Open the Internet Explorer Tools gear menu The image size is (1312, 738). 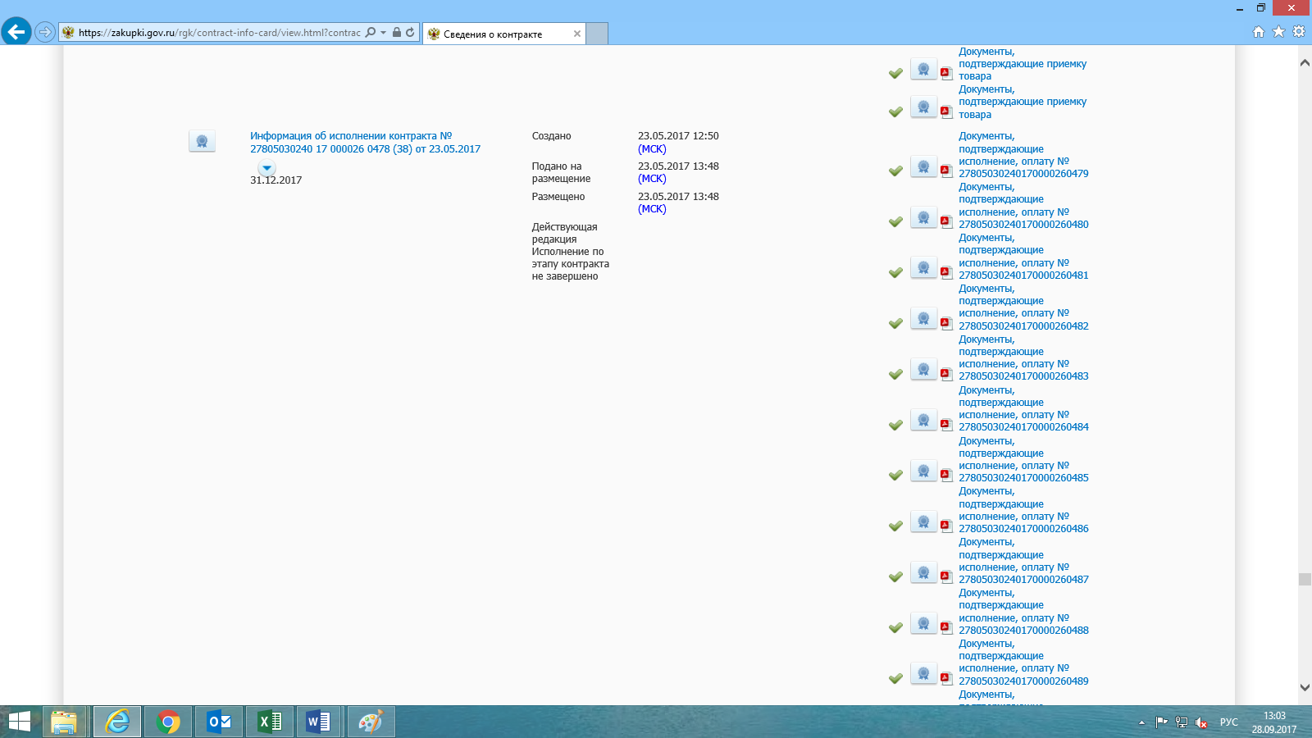1299,32
